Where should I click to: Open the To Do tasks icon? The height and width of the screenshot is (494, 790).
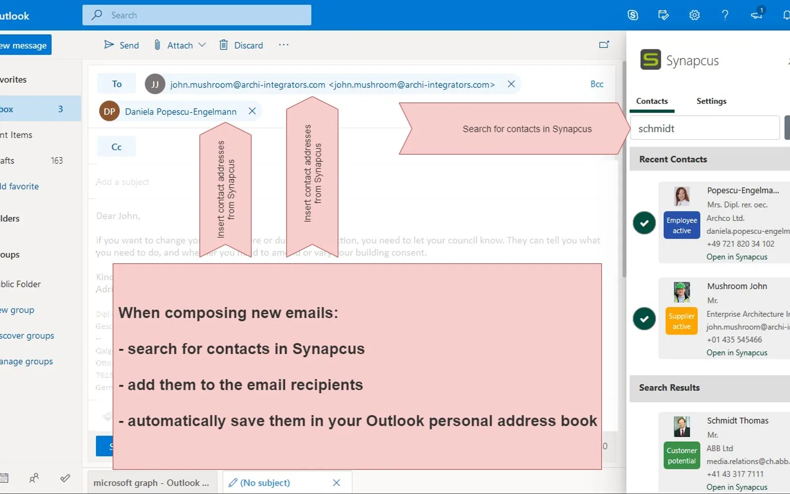tap(664, 15)
